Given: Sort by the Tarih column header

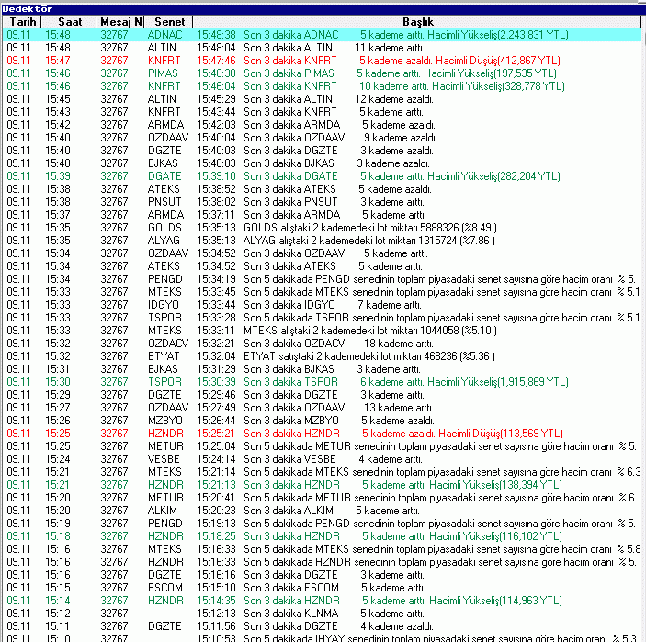Looking at the screenshot, I should [x=23, y=20].
